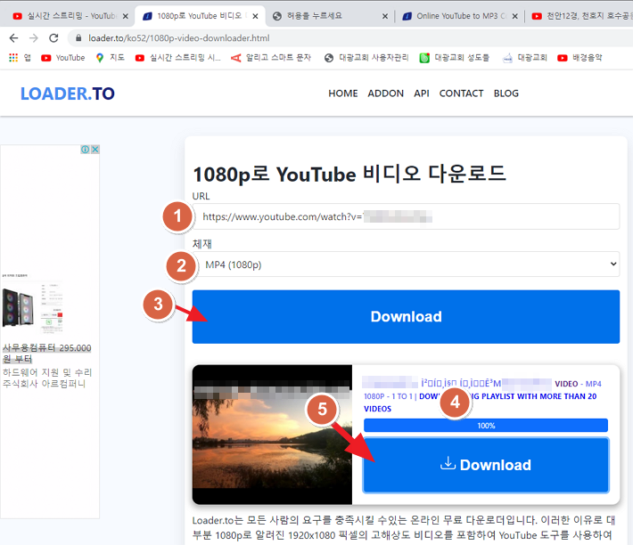The height and width of the screenshot is (545, 633).
Task: Click the padlock site security icon
Action: pos(78,38)
